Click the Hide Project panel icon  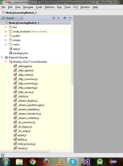(71, 18)
